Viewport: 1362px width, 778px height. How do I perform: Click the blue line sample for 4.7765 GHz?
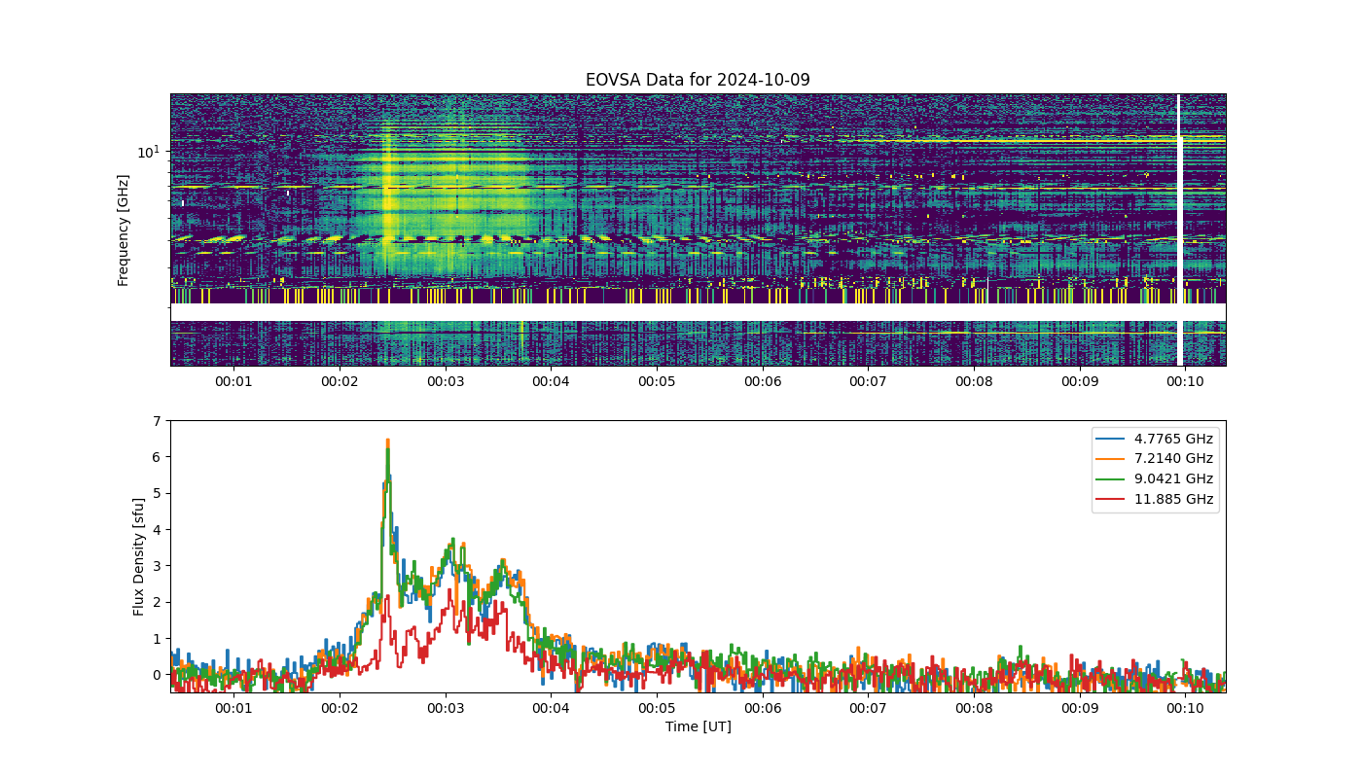1112,439
